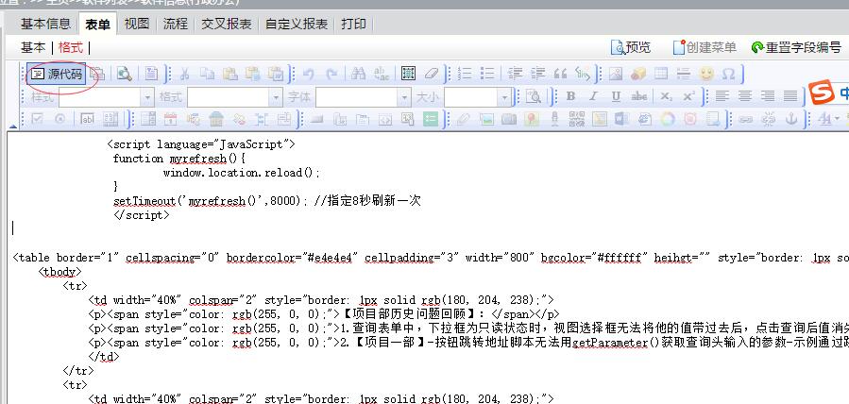Click the paste as plain text icon
The image size is (849, 404).
coord(253,74)
